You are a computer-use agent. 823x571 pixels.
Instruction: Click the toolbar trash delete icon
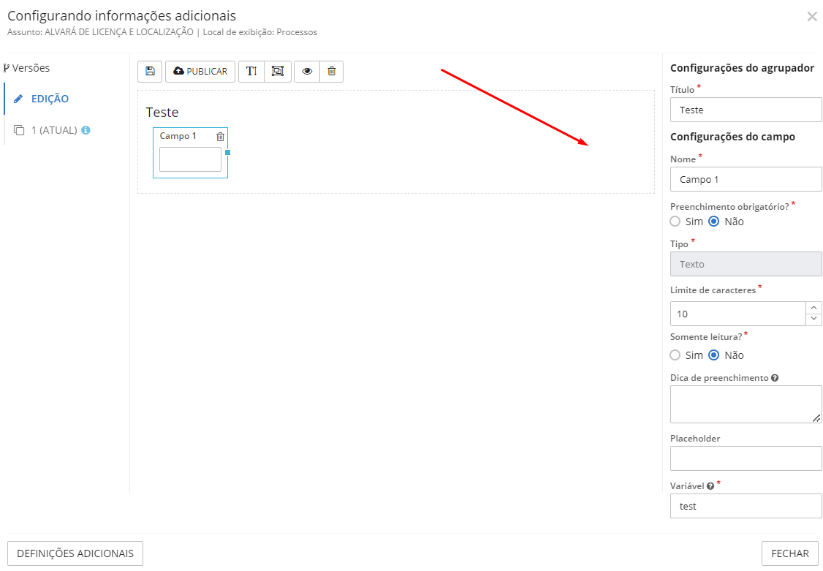(332, 72)
